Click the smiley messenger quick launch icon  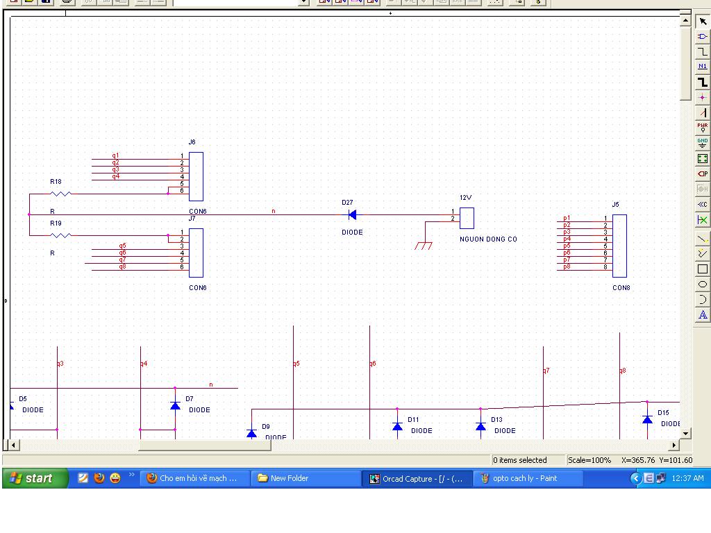pos(115,477)
